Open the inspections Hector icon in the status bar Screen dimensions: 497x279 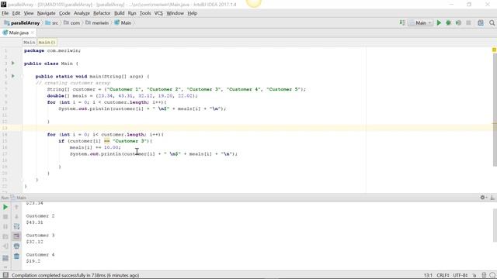[x=484, y=275]
